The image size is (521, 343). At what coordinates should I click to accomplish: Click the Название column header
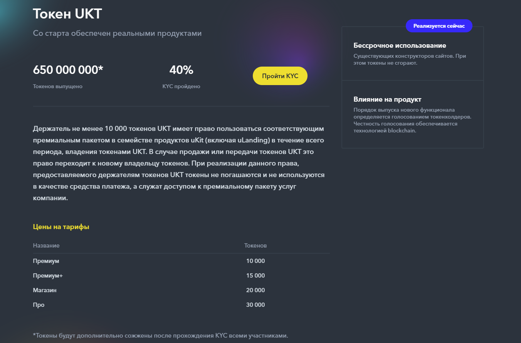pos(46,246)
